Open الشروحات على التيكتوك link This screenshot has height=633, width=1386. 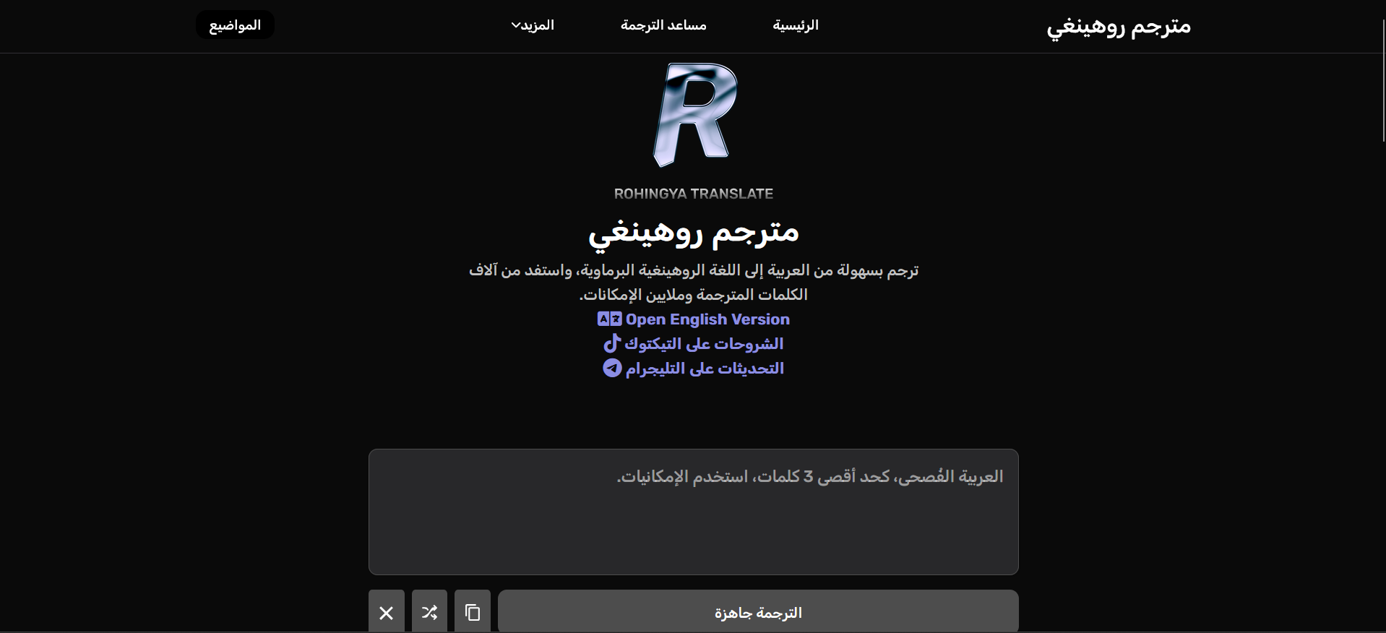(693, 343)
